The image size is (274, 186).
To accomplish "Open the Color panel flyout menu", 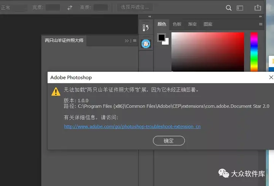I will coord(261,24).
